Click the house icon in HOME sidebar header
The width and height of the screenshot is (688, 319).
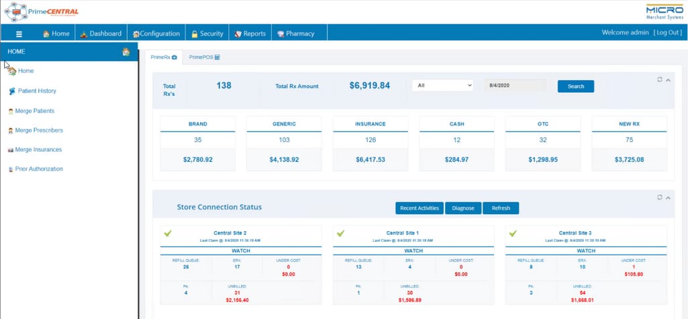coord(126,52)
